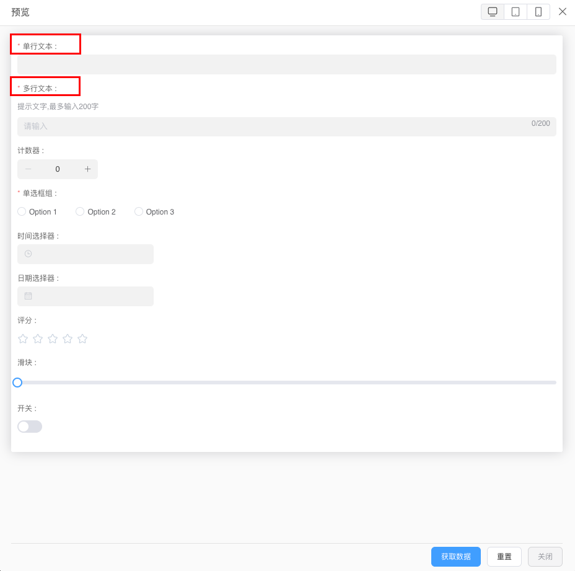Select Option 3 radio button
The width and height of the screenshot is (575, 571).
[139, 211]
